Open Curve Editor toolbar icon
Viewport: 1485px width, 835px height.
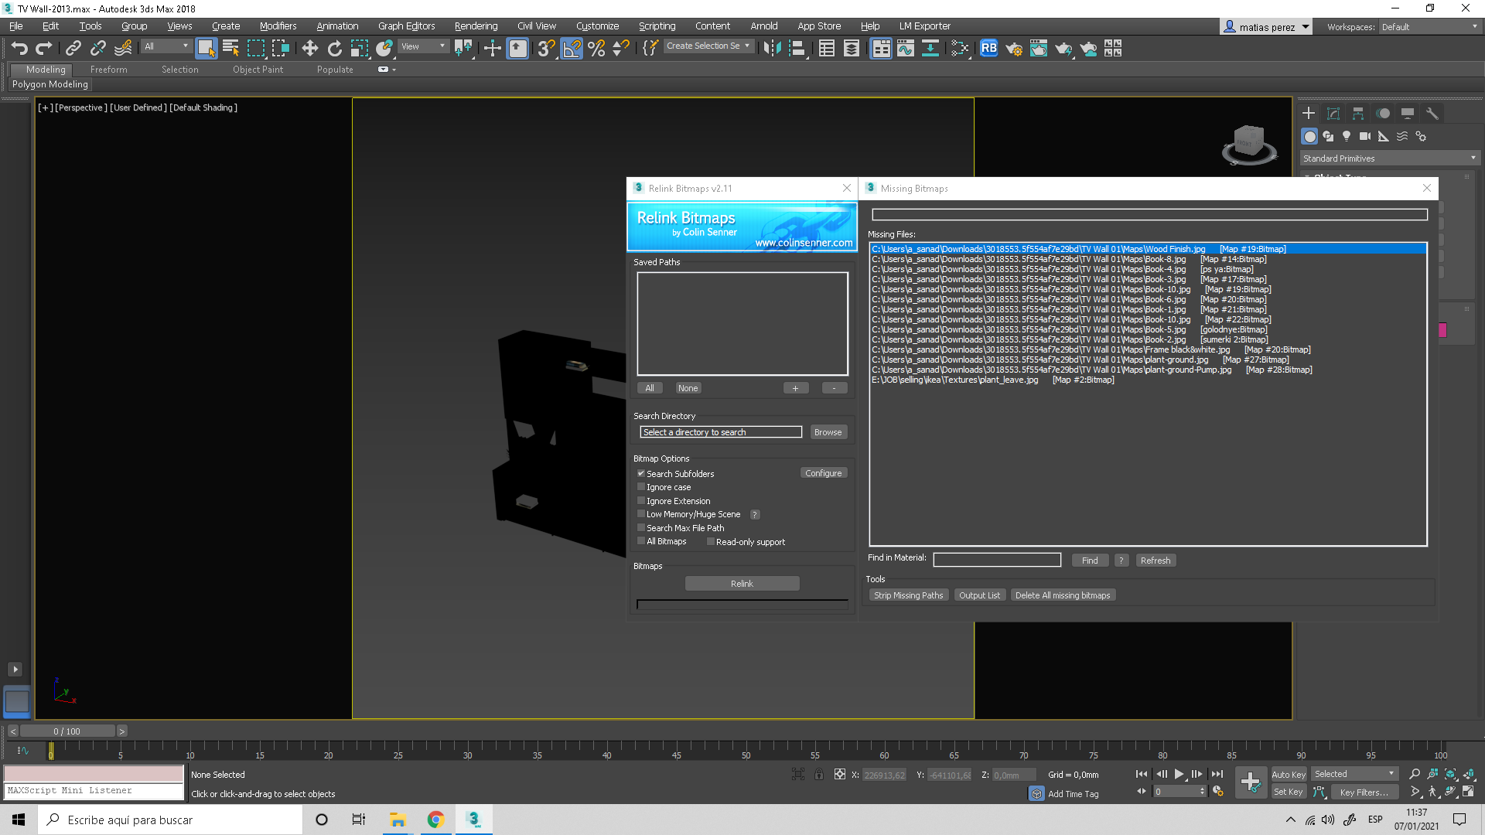pos(906,49)
